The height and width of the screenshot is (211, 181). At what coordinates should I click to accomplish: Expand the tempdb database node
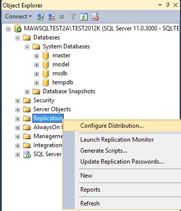point(36,83)
